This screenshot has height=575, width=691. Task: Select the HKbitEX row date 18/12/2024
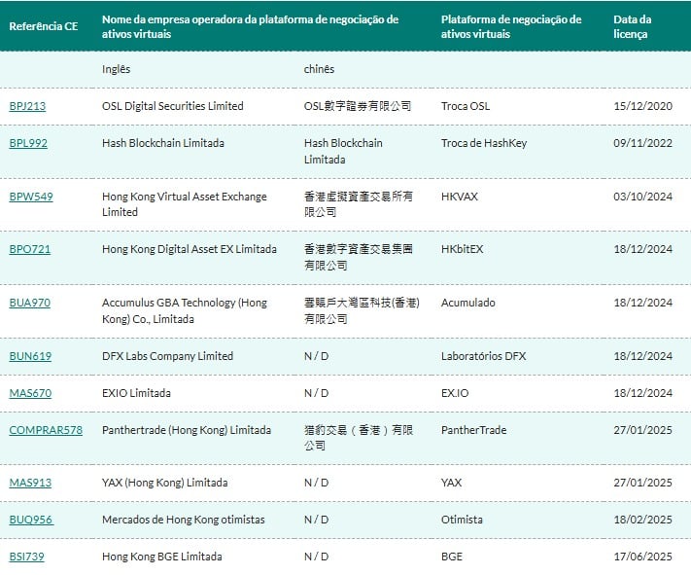pos(643,249)
